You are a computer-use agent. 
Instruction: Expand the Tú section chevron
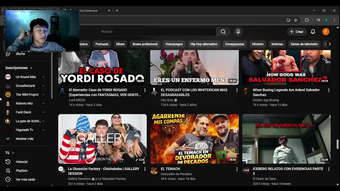tap(13, 153)
